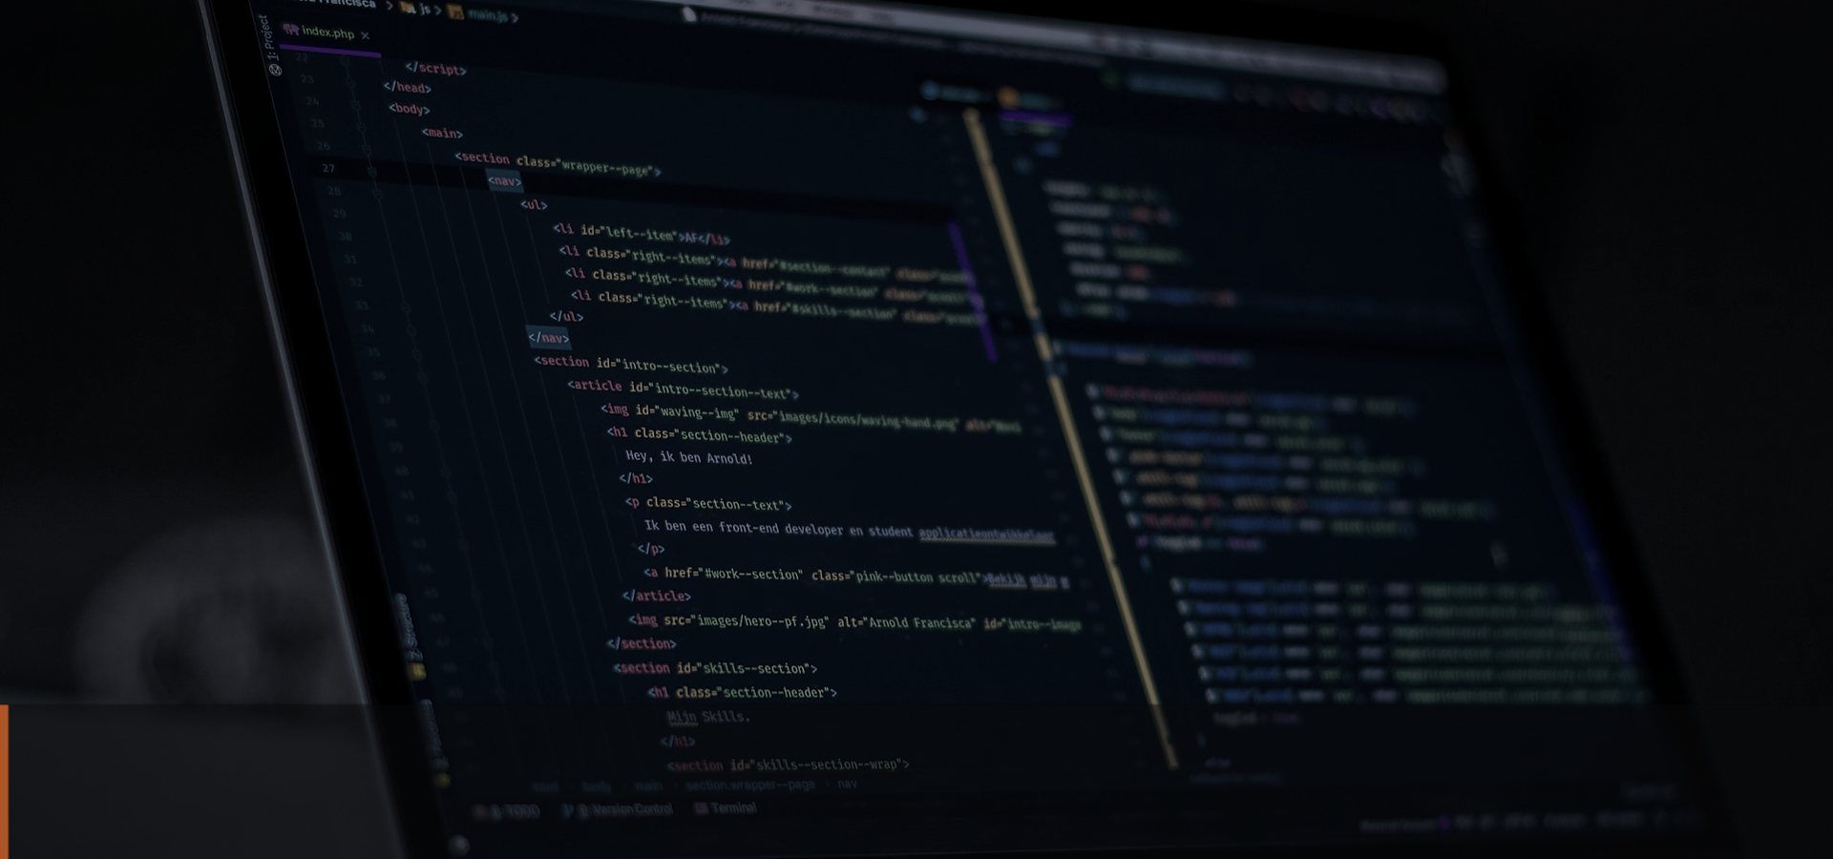Click the closing </p> tag
This screenshot has width=1833, height=859.
tap(651, 549)
